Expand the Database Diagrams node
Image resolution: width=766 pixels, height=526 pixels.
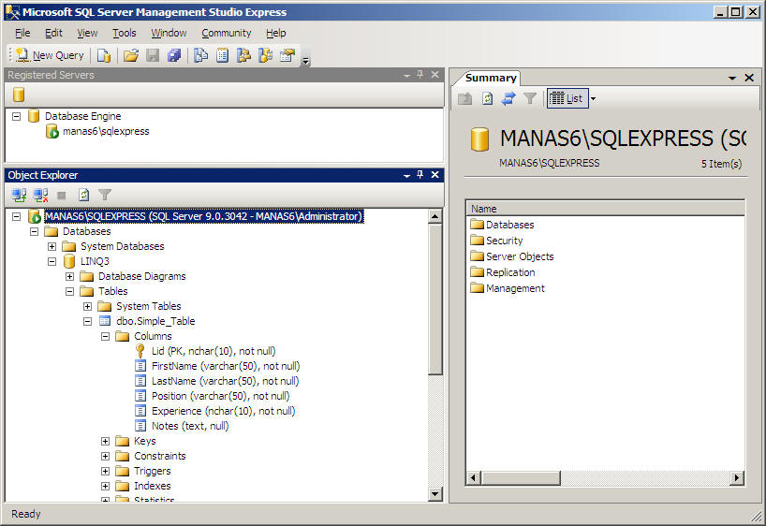coord(70,276)
